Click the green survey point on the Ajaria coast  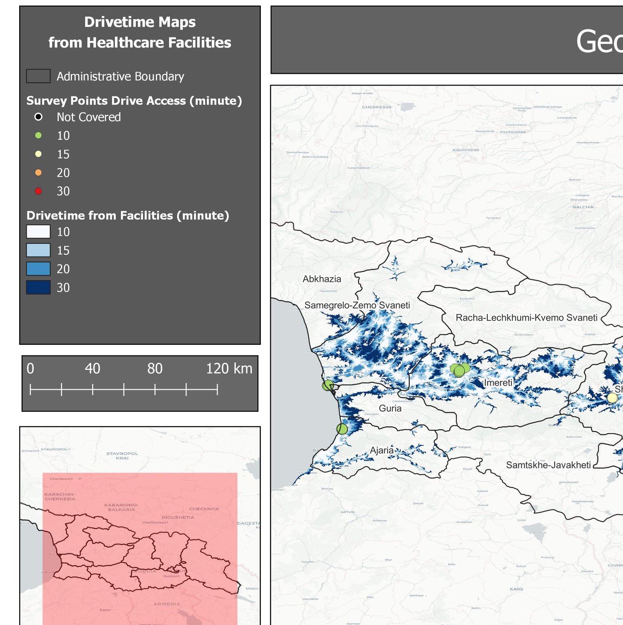pyautogui.click(x=342, y=429)
